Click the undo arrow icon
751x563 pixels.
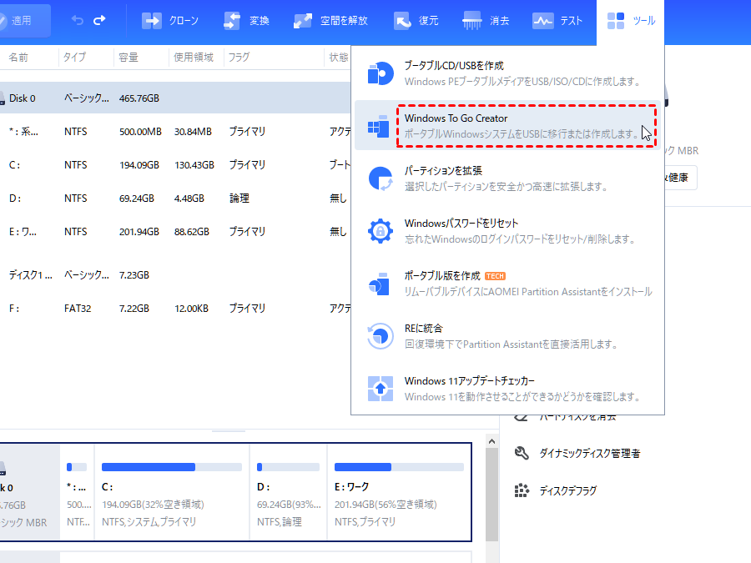pyautogui.click(x=78, y=20)
